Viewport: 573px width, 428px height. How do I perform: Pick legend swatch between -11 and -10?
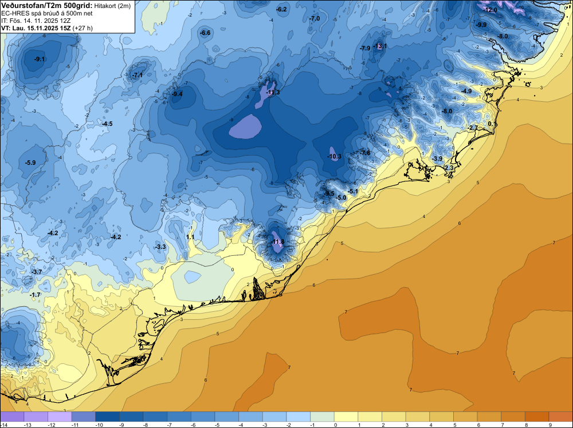[84, 417]
